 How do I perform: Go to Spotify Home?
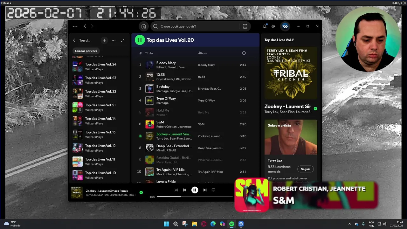[144, 26]
